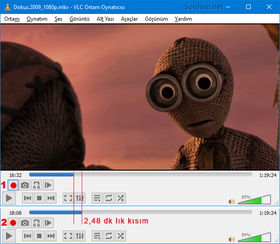The width and height of the screenshot is (280, 244).
Task: Click the record button beside the 16:32 controls
Action: [13, 185]
